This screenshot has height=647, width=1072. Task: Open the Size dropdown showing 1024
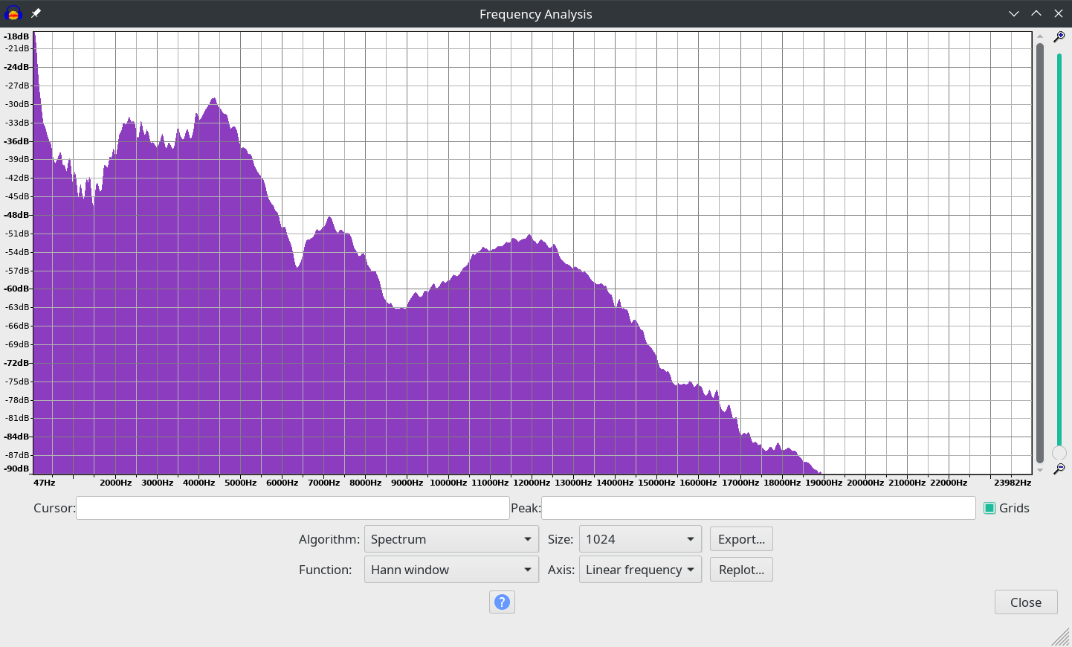coord(640,539)
